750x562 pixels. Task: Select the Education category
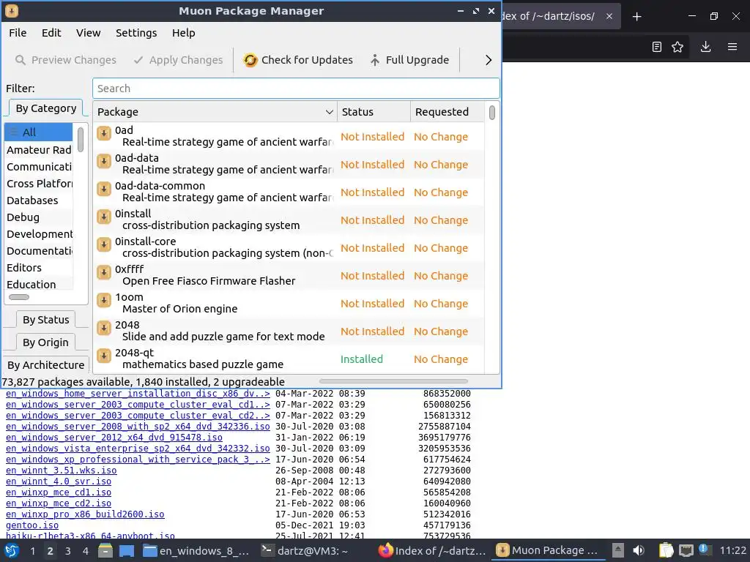coord(39,285)
